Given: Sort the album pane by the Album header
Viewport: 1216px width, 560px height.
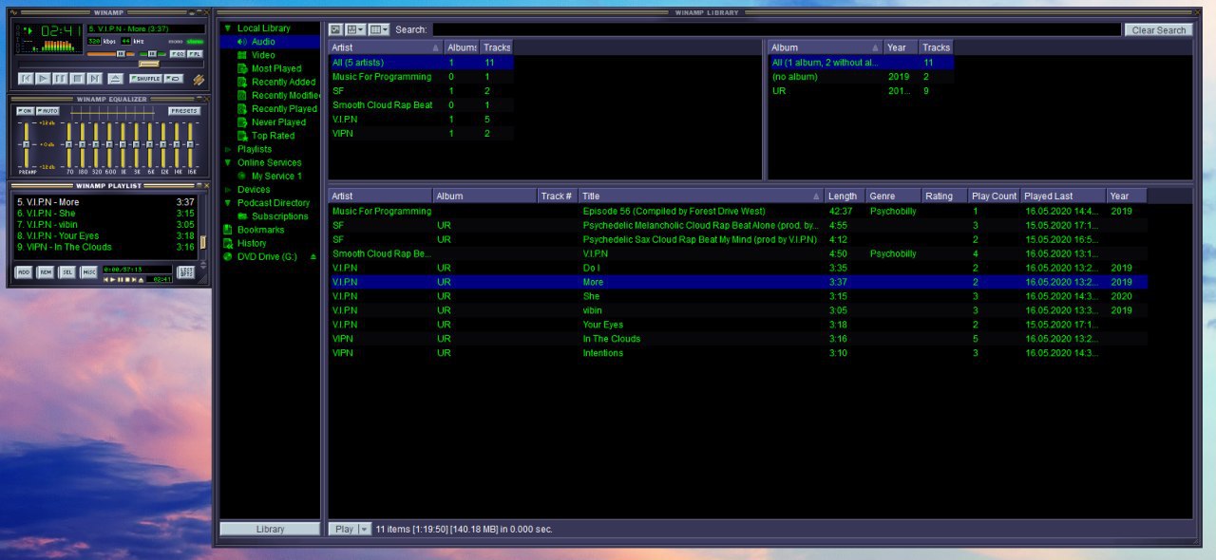Looking at the screenshot, I should click(826, 47).
